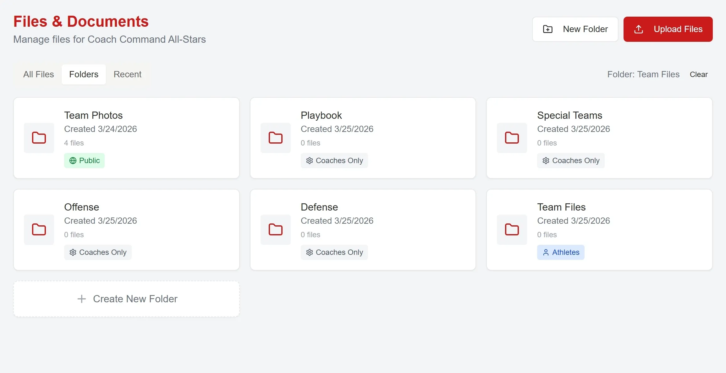The width and height of the screenshot is (726, 373).
Task: Click the Offense folder icon
Action: click(39, 229)
